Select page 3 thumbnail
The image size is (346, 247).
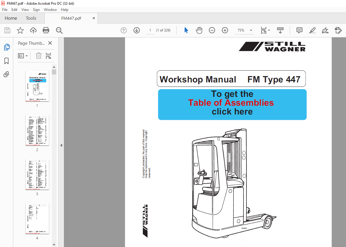tap(37, 175)
